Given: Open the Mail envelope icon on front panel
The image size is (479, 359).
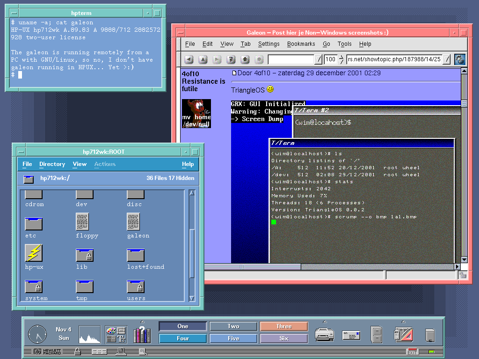Looking at the screenshot, I should click(351, 336).
